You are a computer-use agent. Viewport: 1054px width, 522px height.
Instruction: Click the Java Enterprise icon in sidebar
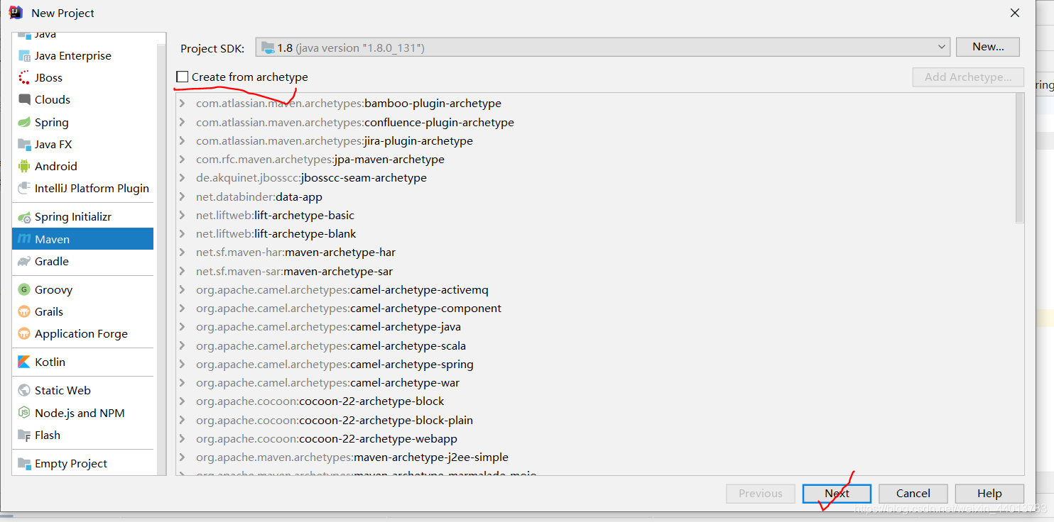click(24, 56)
